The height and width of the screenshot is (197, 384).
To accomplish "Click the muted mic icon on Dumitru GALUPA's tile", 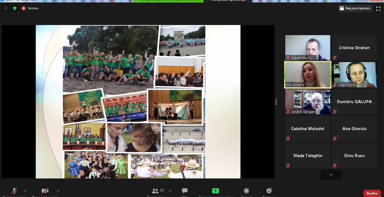I will 335,112.
